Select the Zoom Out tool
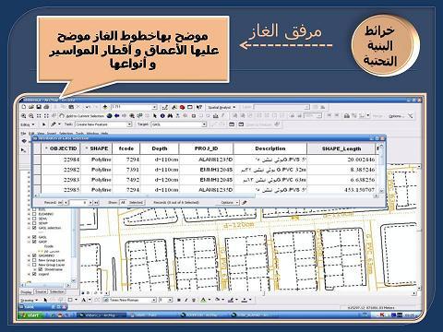The height and width of the screenshot is (332, 443). coord(31,116)
